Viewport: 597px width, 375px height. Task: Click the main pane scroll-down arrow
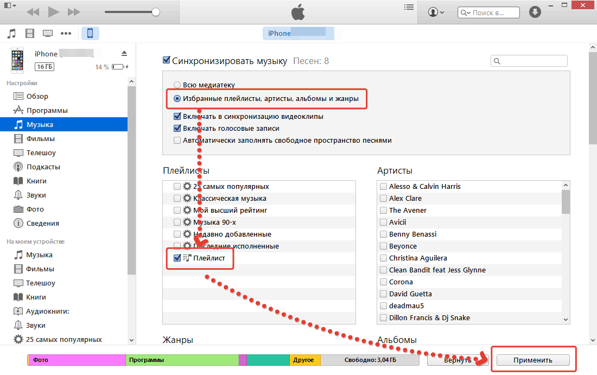click(593, 340)
